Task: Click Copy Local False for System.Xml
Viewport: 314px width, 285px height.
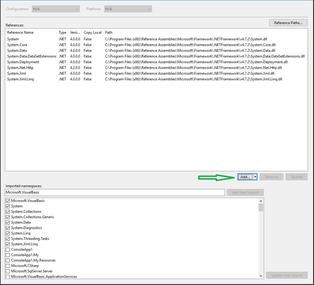Action: [88, 73]
